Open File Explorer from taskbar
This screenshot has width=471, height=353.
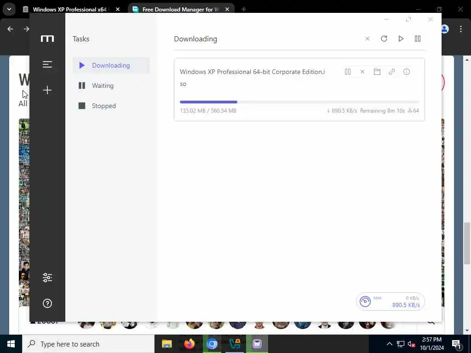click(x=167, y=344)
